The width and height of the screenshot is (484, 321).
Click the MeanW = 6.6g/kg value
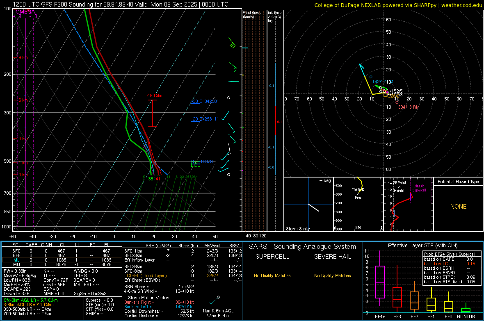(x=20, y=275)
